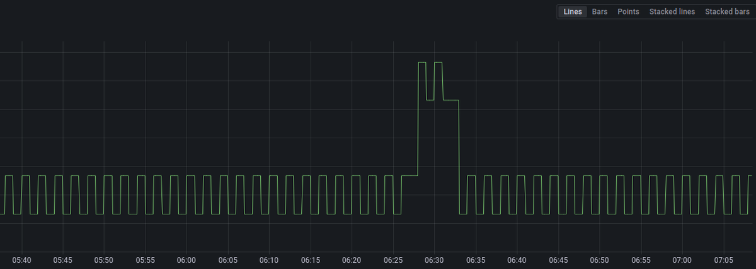Click the 06:25 time axis label
The height and width of the screenshot is (269, 756).
click(x=393, y=260)
